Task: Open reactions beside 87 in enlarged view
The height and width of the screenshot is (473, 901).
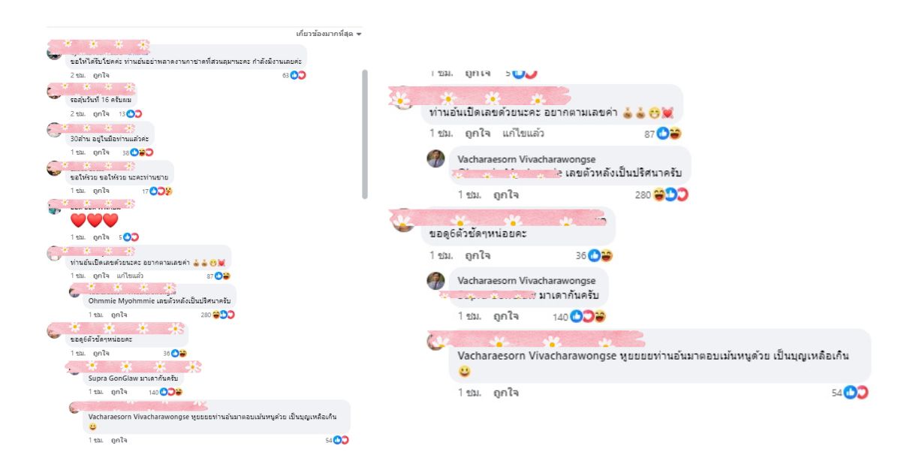Action: coord(669,134)
